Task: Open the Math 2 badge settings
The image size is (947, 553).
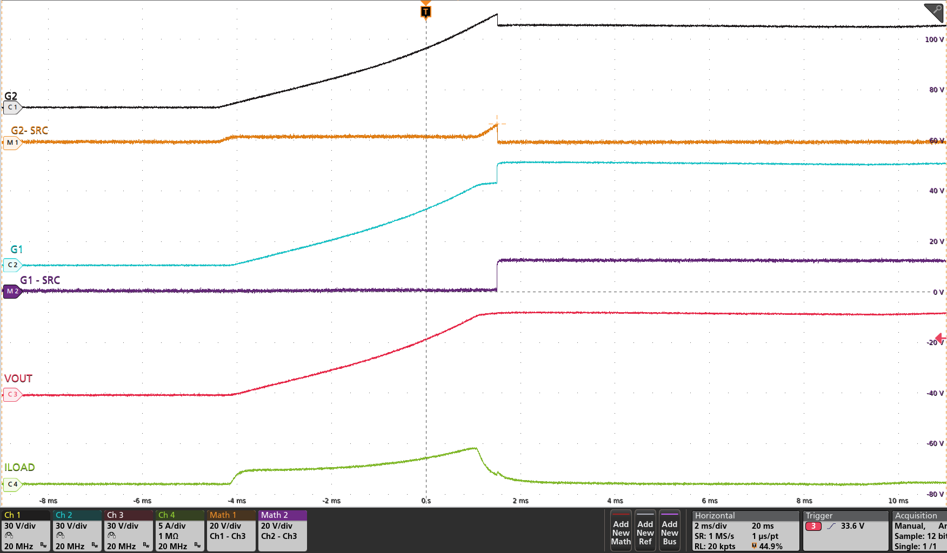Action: pyautogui.click(x=283, y=530)
